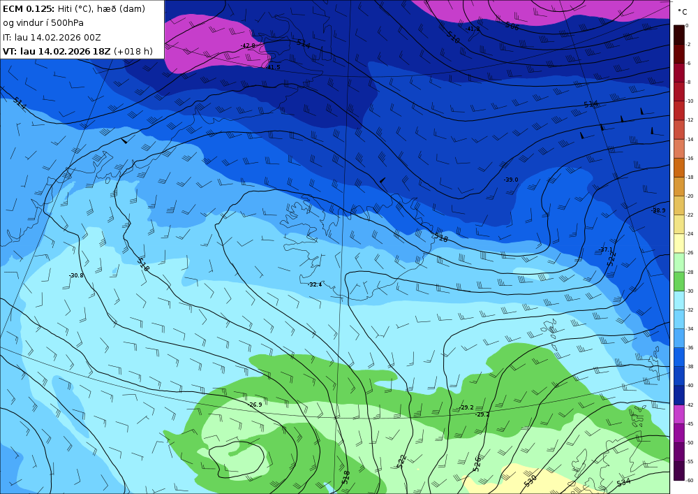
Task: Click the valid time 'VT: lau 14.02.2026 18Z'
Action: (57, 51)
